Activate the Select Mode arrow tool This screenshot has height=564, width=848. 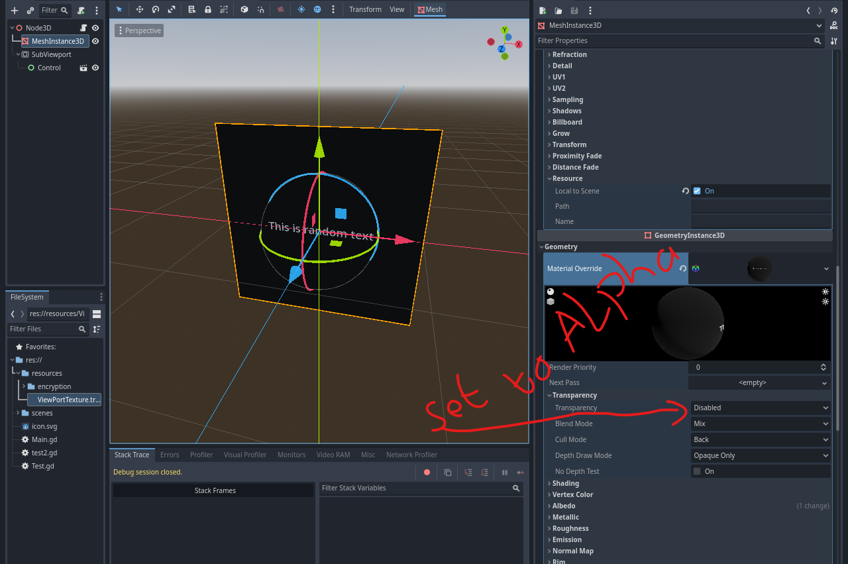coord(119,9)
